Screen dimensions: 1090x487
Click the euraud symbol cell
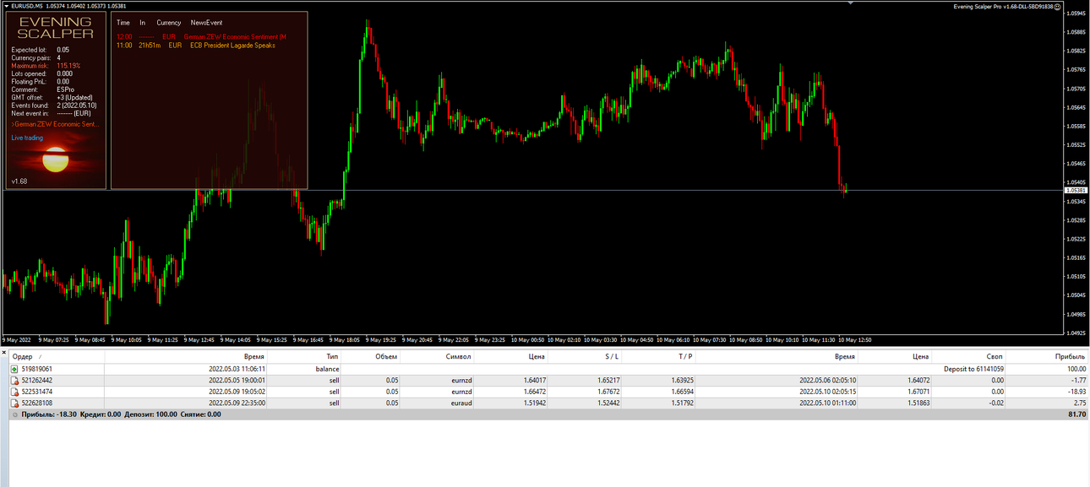461,403
